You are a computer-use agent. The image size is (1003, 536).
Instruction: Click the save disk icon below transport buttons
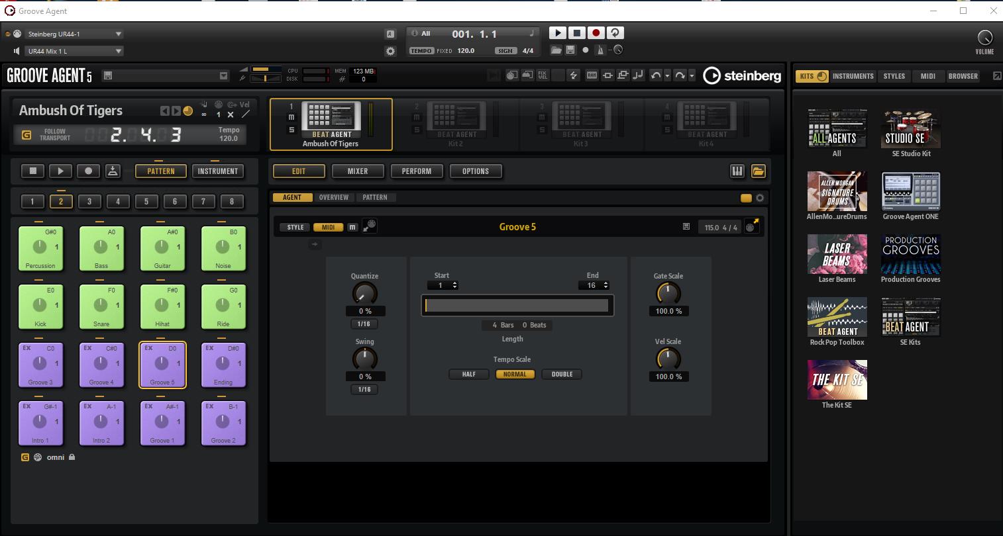tap(570, 50)
